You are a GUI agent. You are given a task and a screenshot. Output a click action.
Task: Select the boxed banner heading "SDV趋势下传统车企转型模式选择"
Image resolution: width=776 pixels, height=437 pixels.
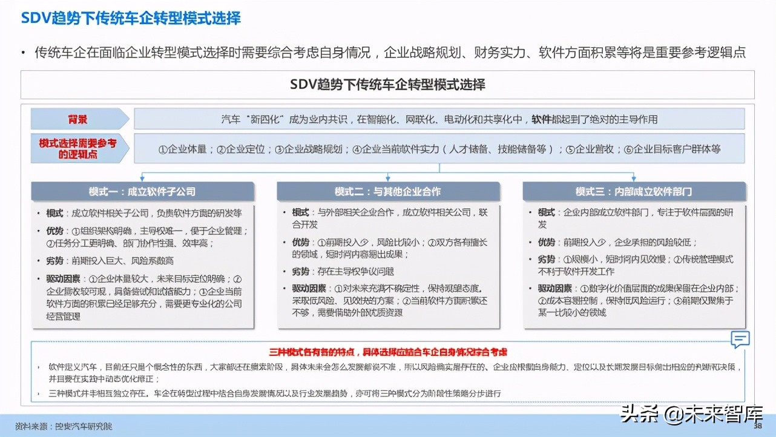(x=387, y=84)
